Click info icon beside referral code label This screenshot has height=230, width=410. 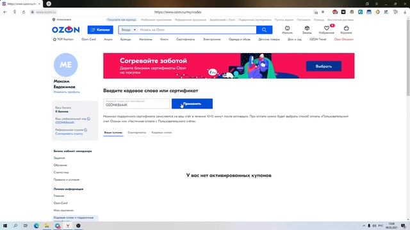point(88,119)
